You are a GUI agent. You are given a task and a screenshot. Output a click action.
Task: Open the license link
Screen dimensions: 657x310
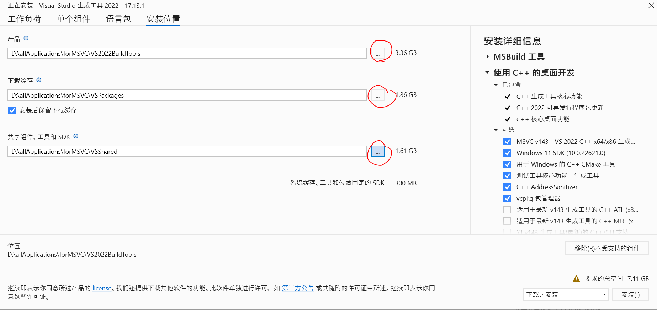click(x=102, y=288)
